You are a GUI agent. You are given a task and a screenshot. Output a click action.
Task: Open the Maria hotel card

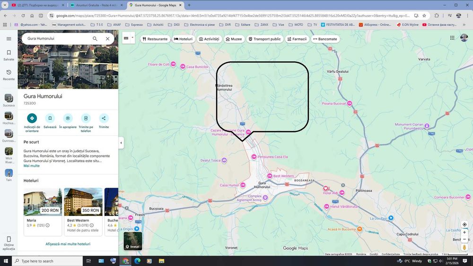pyautogui.click(x=43, y=212)
